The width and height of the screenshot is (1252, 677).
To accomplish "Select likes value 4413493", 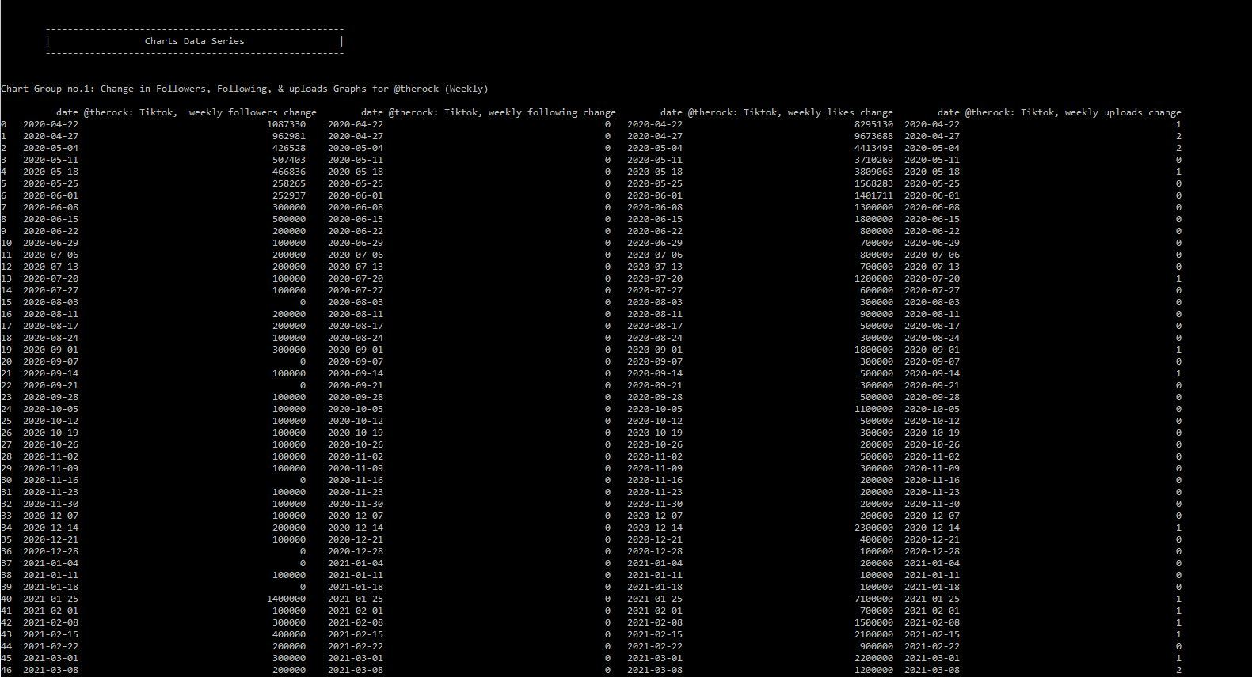I will coord(873,148).
